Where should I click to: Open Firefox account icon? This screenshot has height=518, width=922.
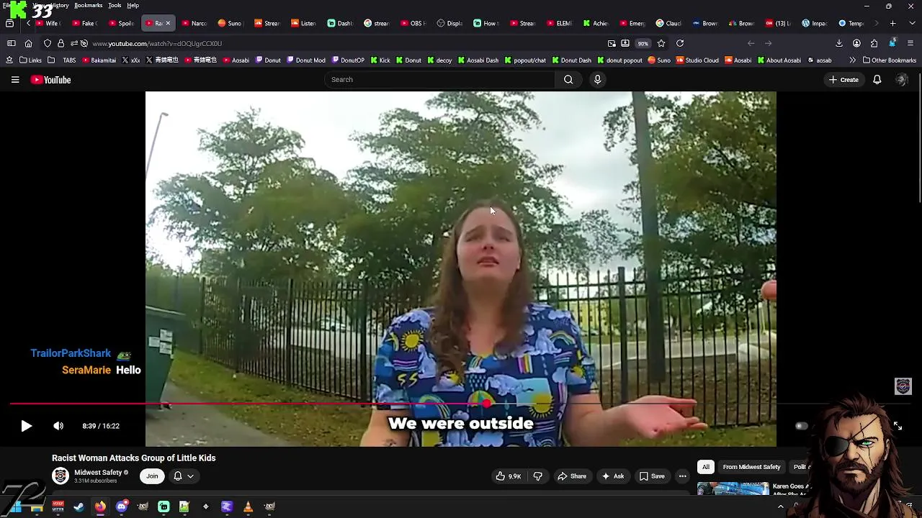pos(856,43)
